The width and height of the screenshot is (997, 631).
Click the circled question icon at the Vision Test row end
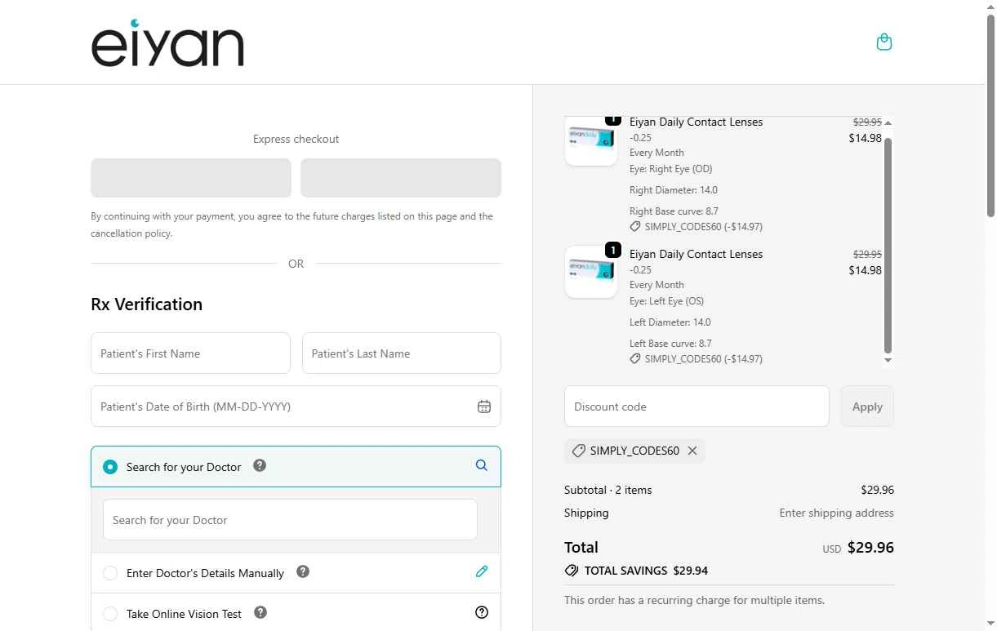482,612
